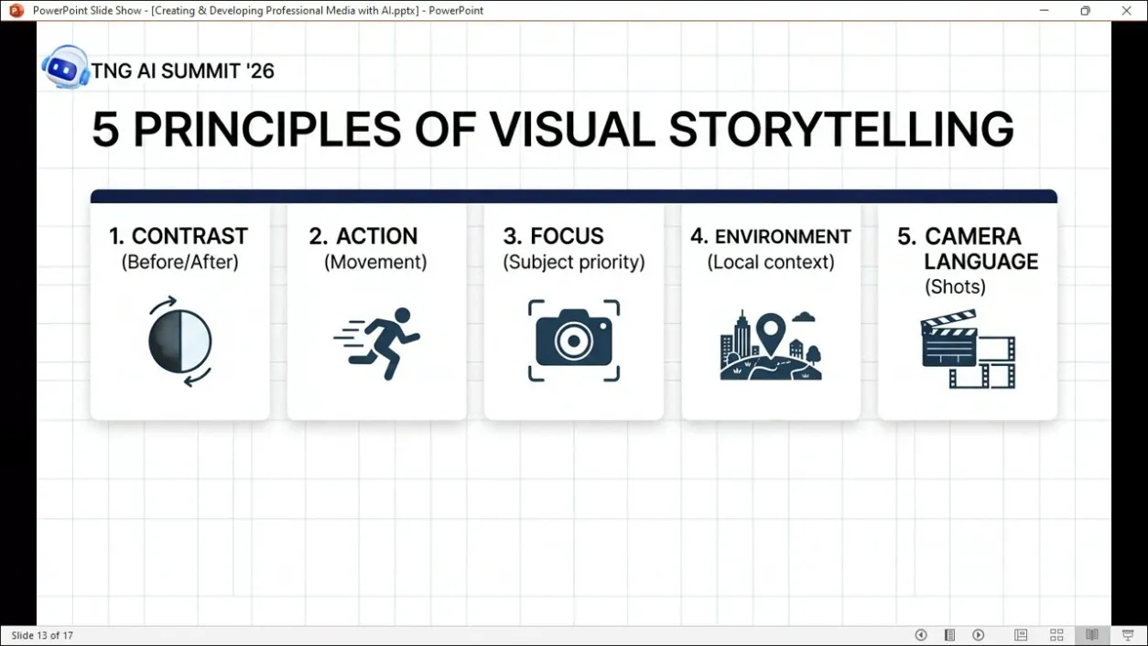
Task: Click the "TNG AI SUMMIT '26" header text
Action: point(183,70)
